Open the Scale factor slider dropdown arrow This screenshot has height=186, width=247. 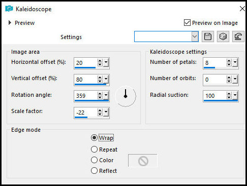[106, 112]
